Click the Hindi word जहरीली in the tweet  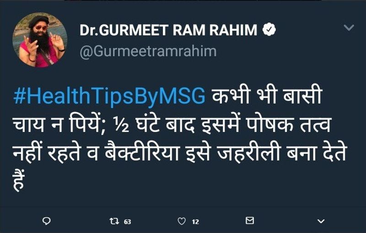tap(248, 152)
